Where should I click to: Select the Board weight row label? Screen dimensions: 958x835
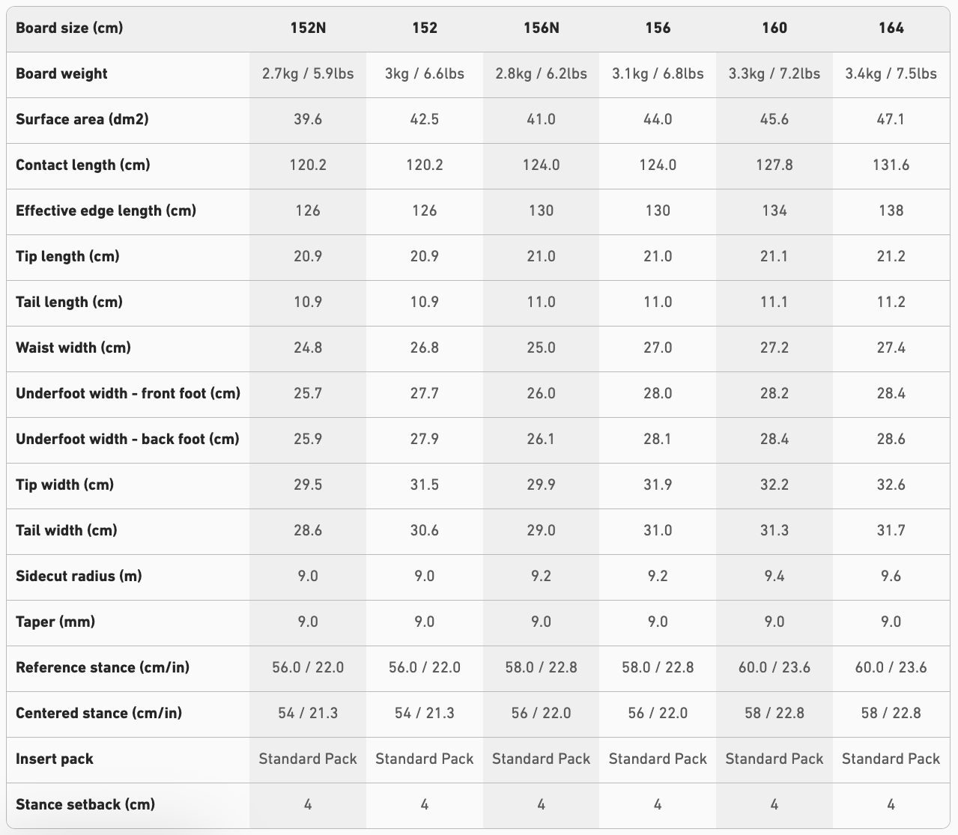(61, 73)
